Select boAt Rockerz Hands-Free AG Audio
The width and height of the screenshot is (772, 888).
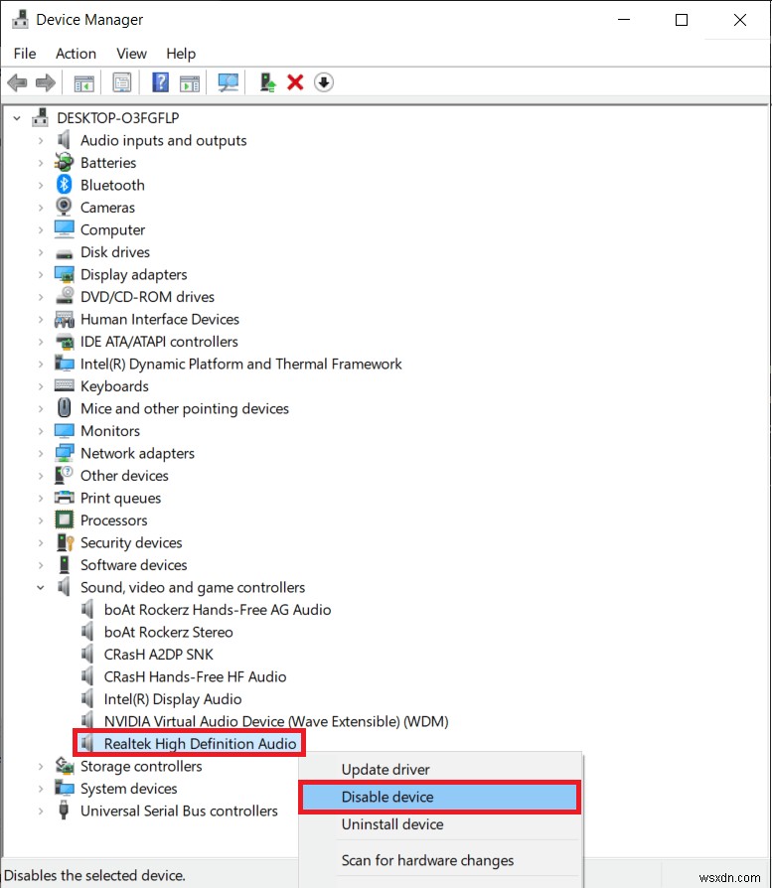(218, 609)
